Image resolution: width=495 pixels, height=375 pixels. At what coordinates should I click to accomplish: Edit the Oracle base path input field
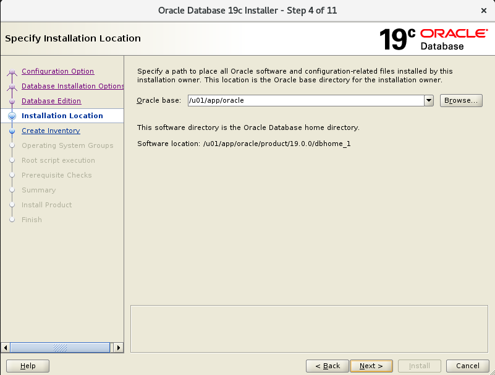306,100
